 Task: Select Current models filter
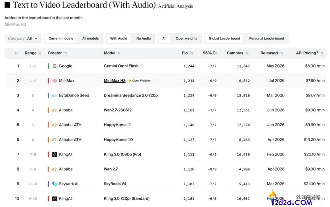point(61,38)
